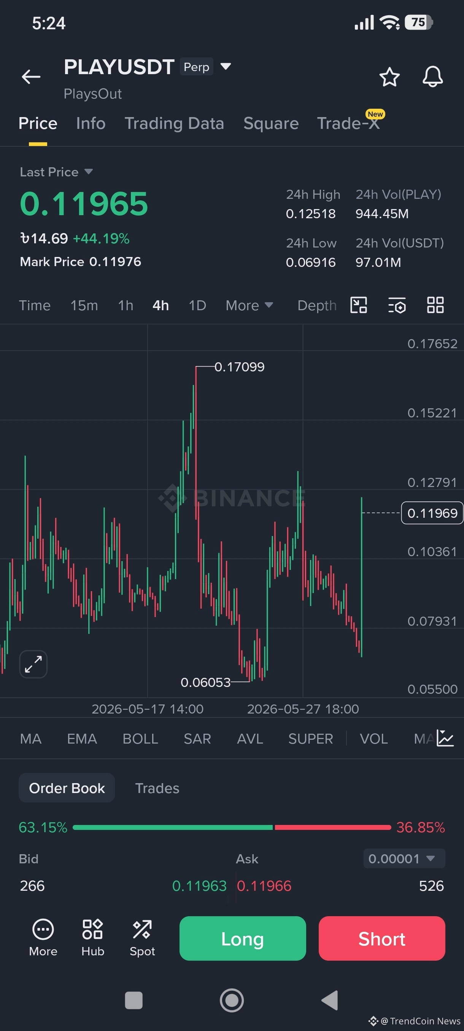Show the Depth chart
Viewport: 464px width, 1031px height.
click(x=317, y=305)
